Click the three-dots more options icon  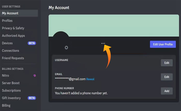tap(103, 43)
